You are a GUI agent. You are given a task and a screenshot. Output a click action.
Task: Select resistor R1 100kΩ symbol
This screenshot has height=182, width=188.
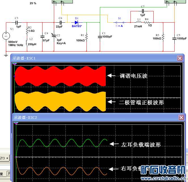click(x=86, y=37)
